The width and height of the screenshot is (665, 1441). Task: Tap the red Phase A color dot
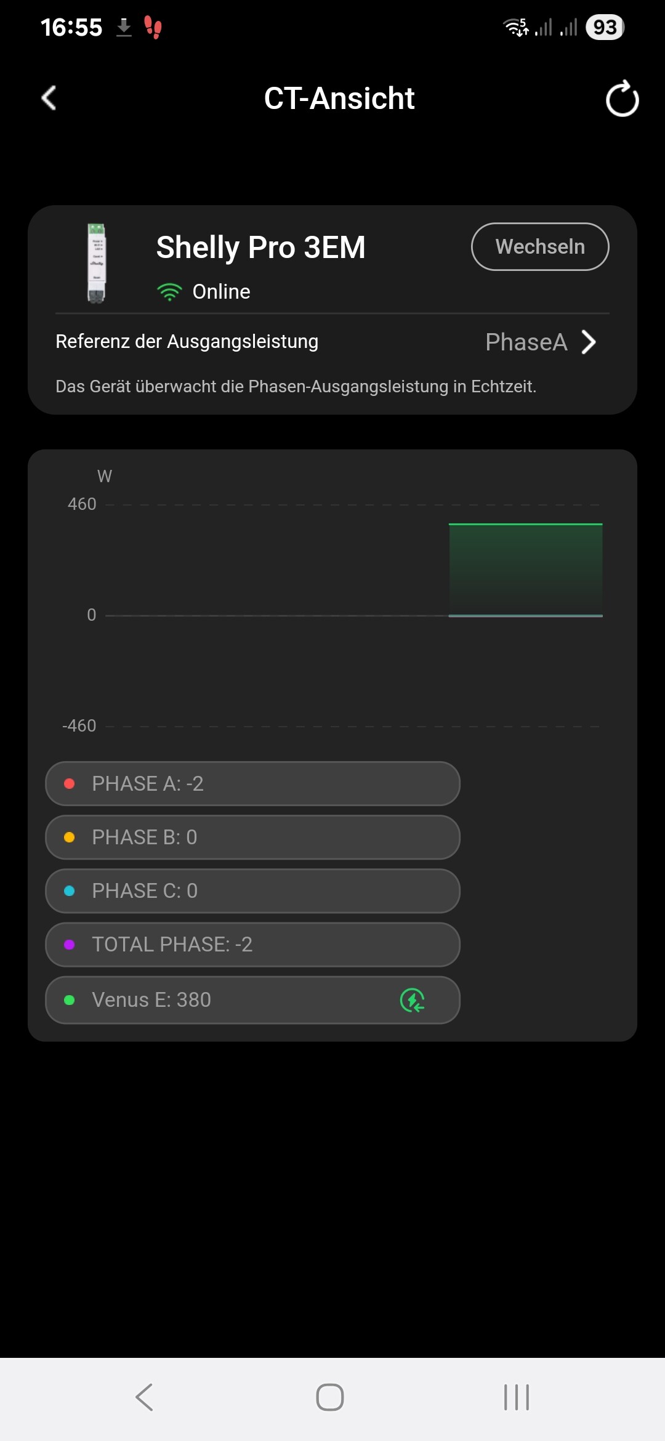pos(70,783)
